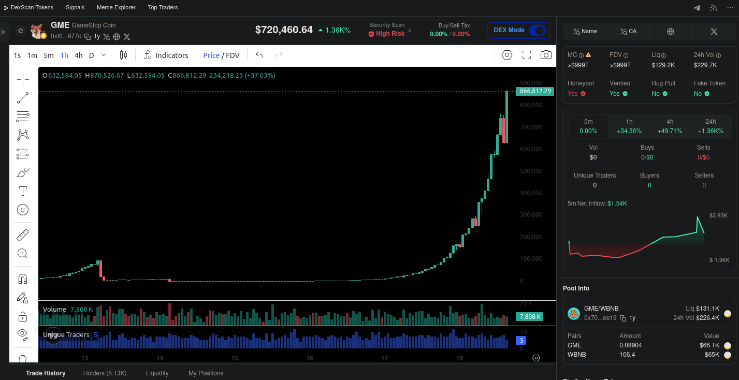
Task: Open the X icon next to the GME address
Action: [x=127, y=37]
